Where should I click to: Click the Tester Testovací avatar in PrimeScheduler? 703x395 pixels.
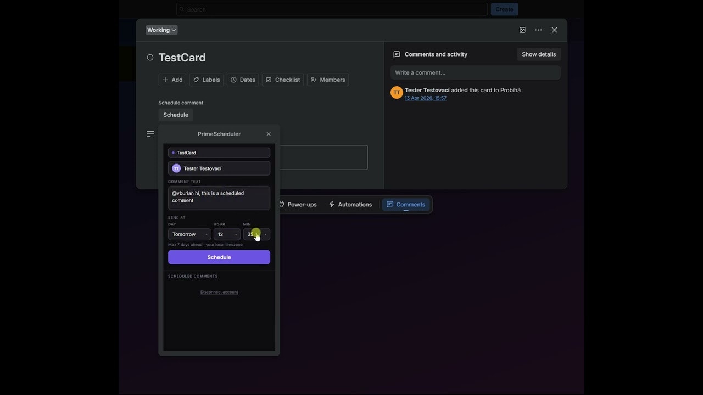point(176,168)
